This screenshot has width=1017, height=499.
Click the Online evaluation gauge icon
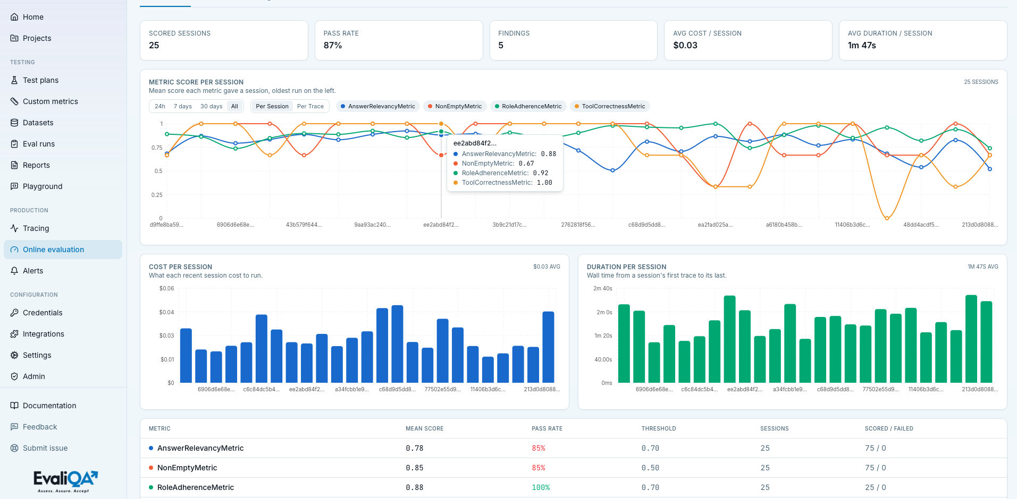click(14, 249)
